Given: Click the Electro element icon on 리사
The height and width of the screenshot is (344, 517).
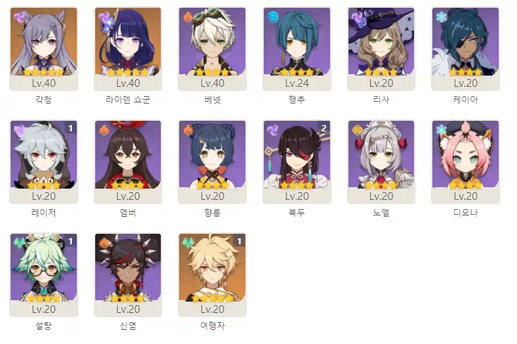Looking at the screenshot, I should click(358, 16).
